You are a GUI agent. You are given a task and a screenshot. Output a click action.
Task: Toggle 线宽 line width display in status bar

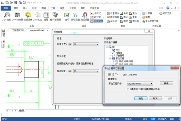(153, 119)
